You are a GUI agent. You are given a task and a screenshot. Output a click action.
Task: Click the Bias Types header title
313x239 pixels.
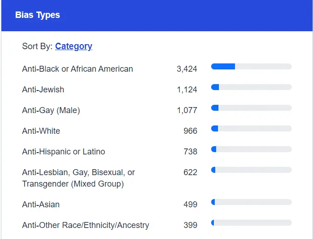[38, 15]
